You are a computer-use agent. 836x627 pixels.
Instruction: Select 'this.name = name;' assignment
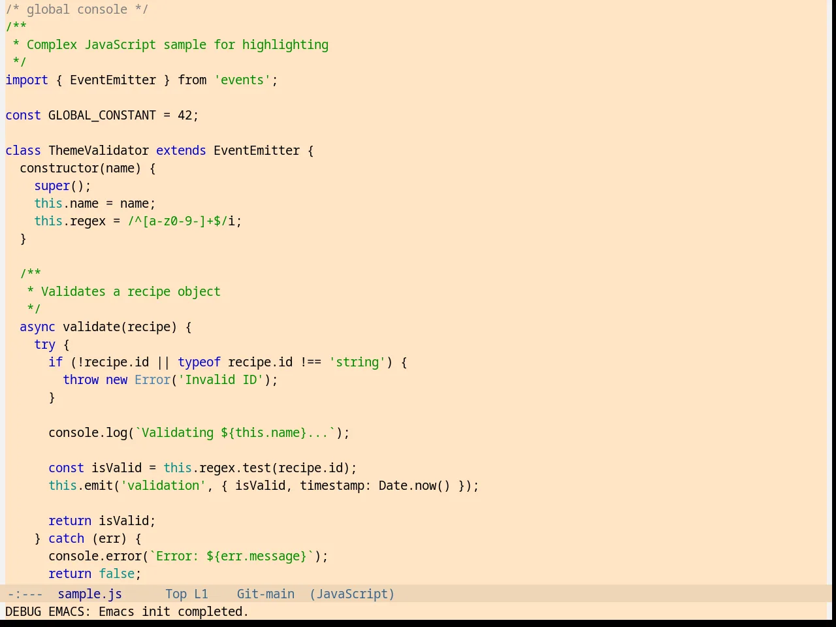[95, 203]
